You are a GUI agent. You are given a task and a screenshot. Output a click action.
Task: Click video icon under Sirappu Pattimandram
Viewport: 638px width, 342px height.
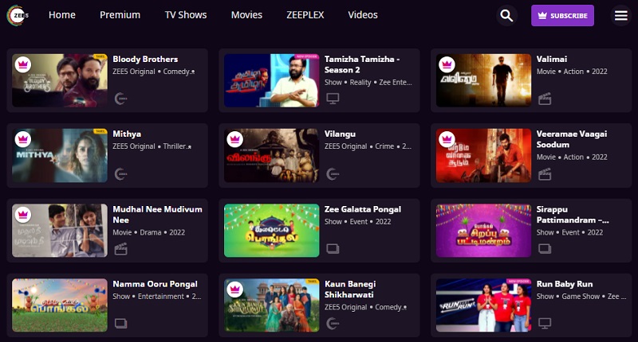point(545,248)
